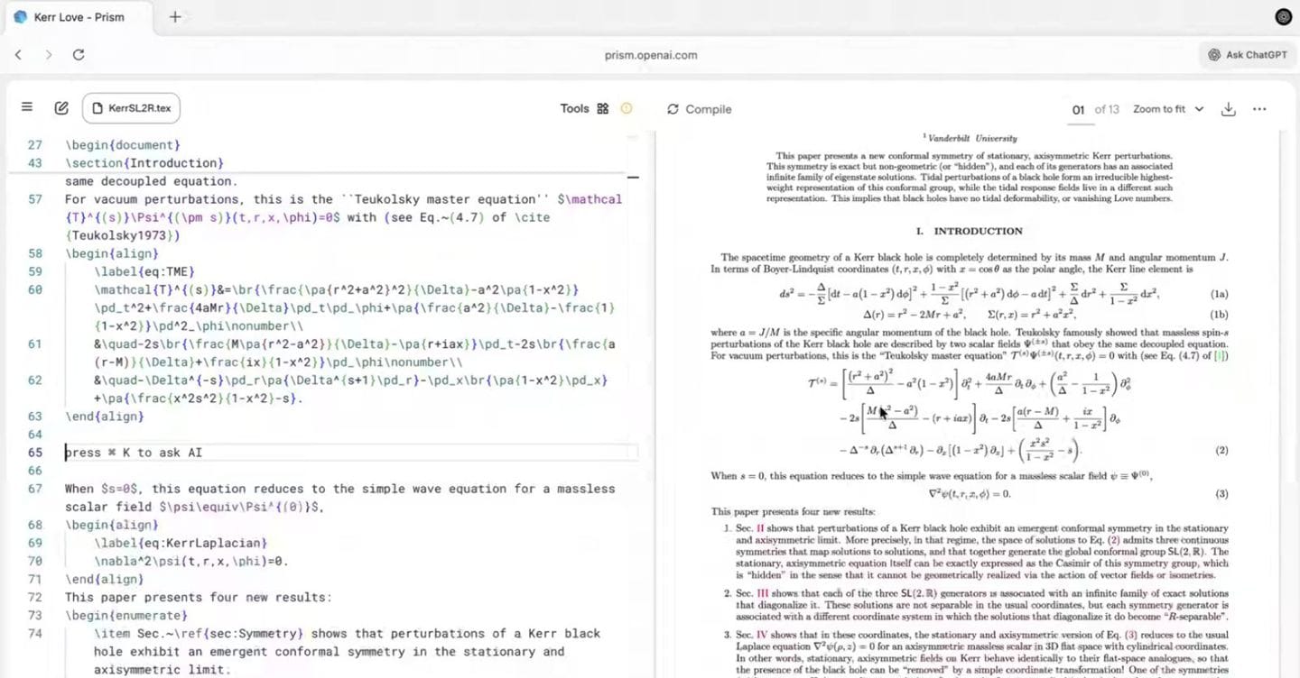Click the Compile button
1300x678 pixels.
tap(699, 109)
